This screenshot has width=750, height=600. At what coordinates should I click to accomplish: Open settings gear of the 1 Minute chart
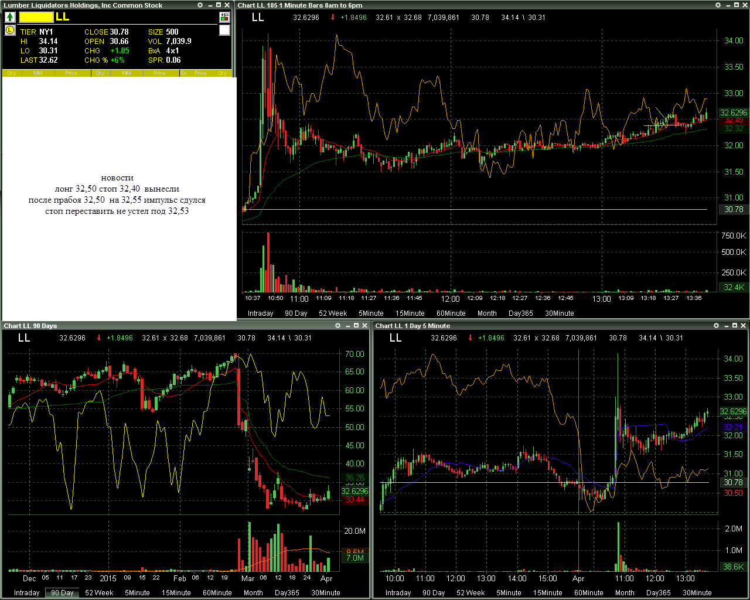[x=718, y=5]
